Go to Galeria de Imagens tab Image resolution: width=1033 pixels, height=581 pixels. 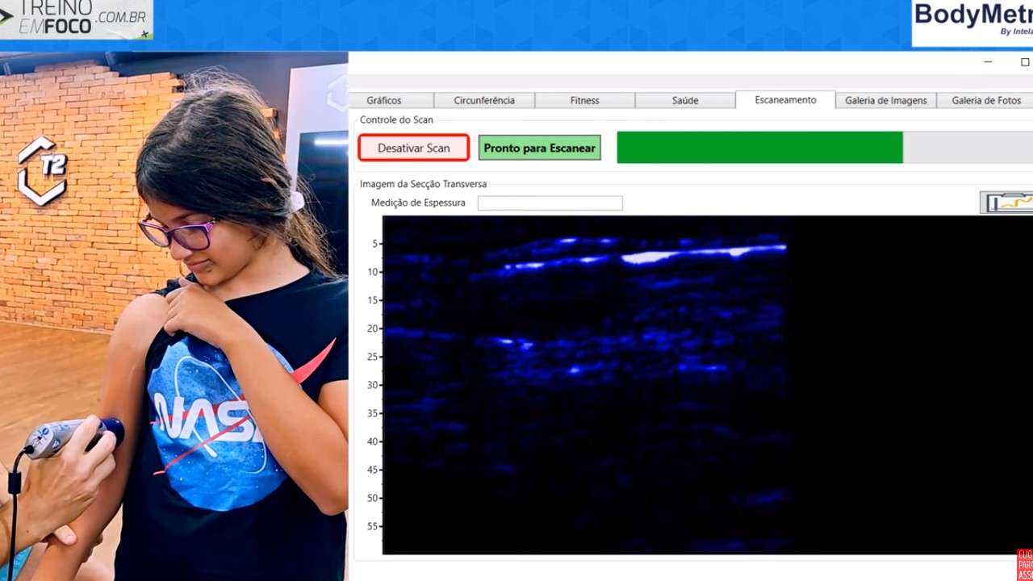tap(886, 100)
